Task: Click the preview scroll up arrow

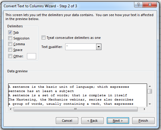Action: pyautogui.click(x=150, y=86)
